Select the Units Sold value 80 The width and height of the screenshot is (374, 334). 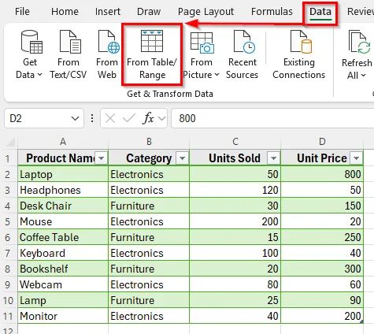(235, 284)
